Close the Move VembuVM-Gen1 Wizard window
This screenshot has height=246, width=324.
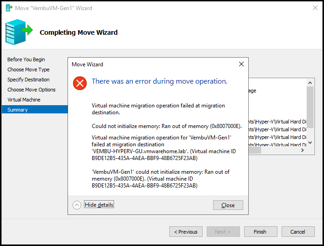pos(315,8)
